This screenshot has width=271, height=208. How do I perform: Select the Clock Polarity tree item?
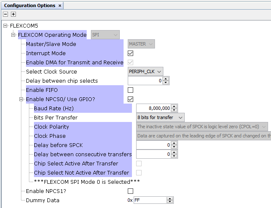[x=52, y=127]
